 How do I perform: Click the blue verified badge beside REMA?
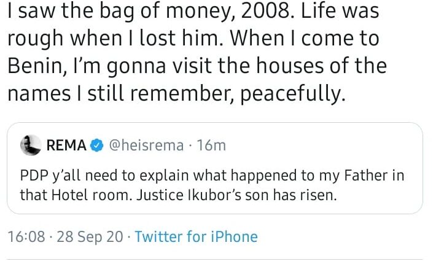[96, 146]
